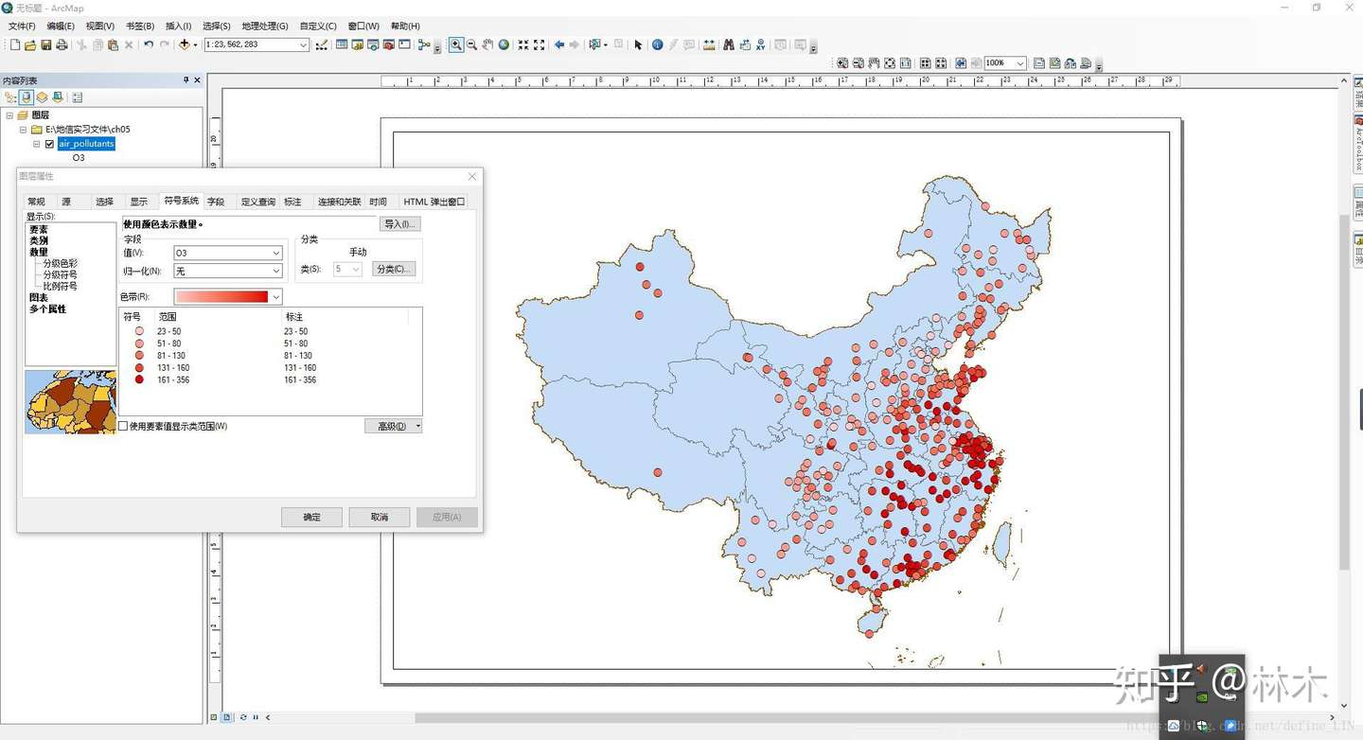
Task: Activate the Identify tool
Action: point(658,44)
